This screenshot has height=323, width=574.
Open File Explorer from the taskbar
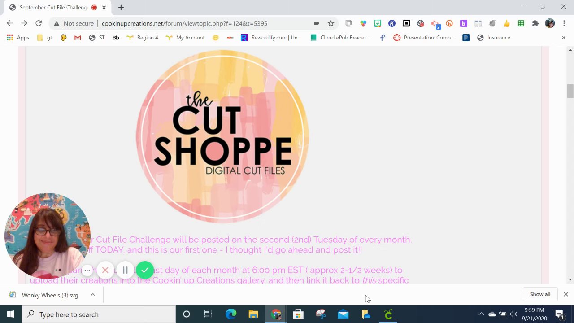coord(253,314)
